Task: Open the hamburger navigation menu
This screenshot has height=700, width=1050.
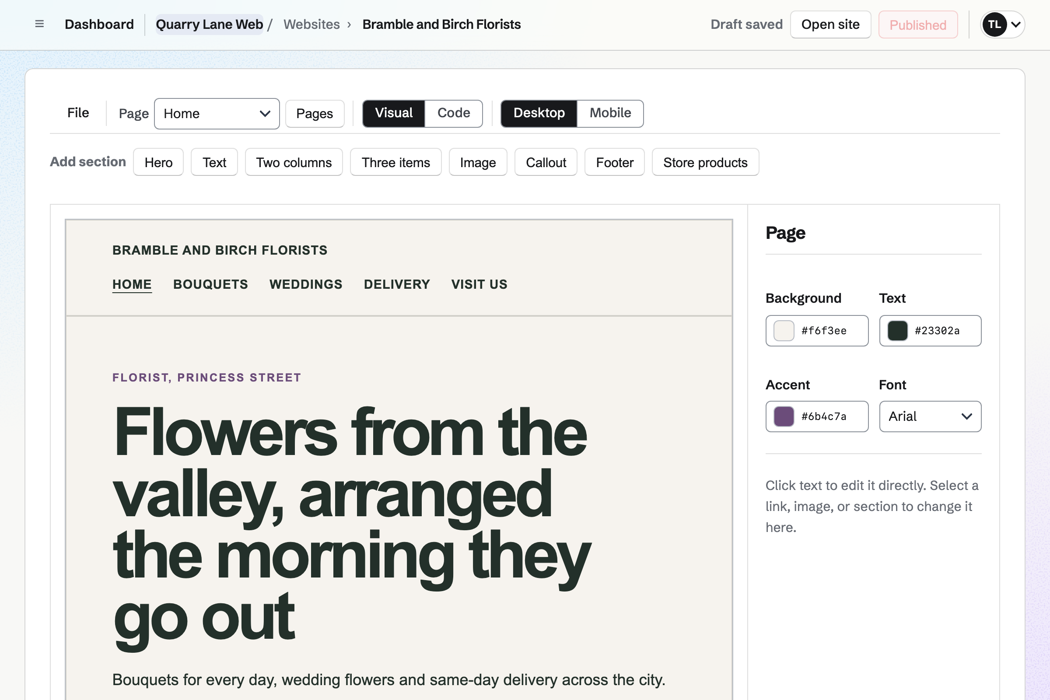Action: coord(39,24)
